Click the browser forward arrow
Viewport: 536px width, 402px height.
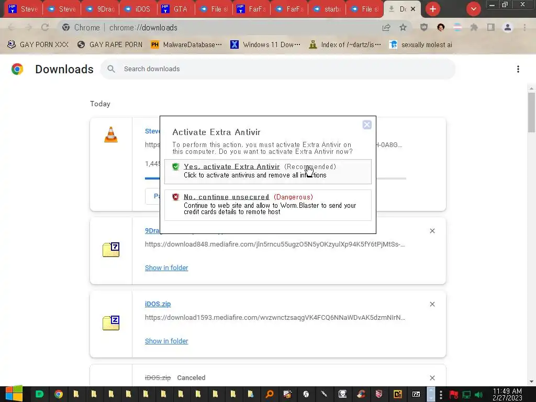pos(28,27)
